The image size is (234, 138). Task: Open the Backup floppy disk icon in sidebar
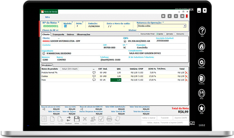pos(202,93)
